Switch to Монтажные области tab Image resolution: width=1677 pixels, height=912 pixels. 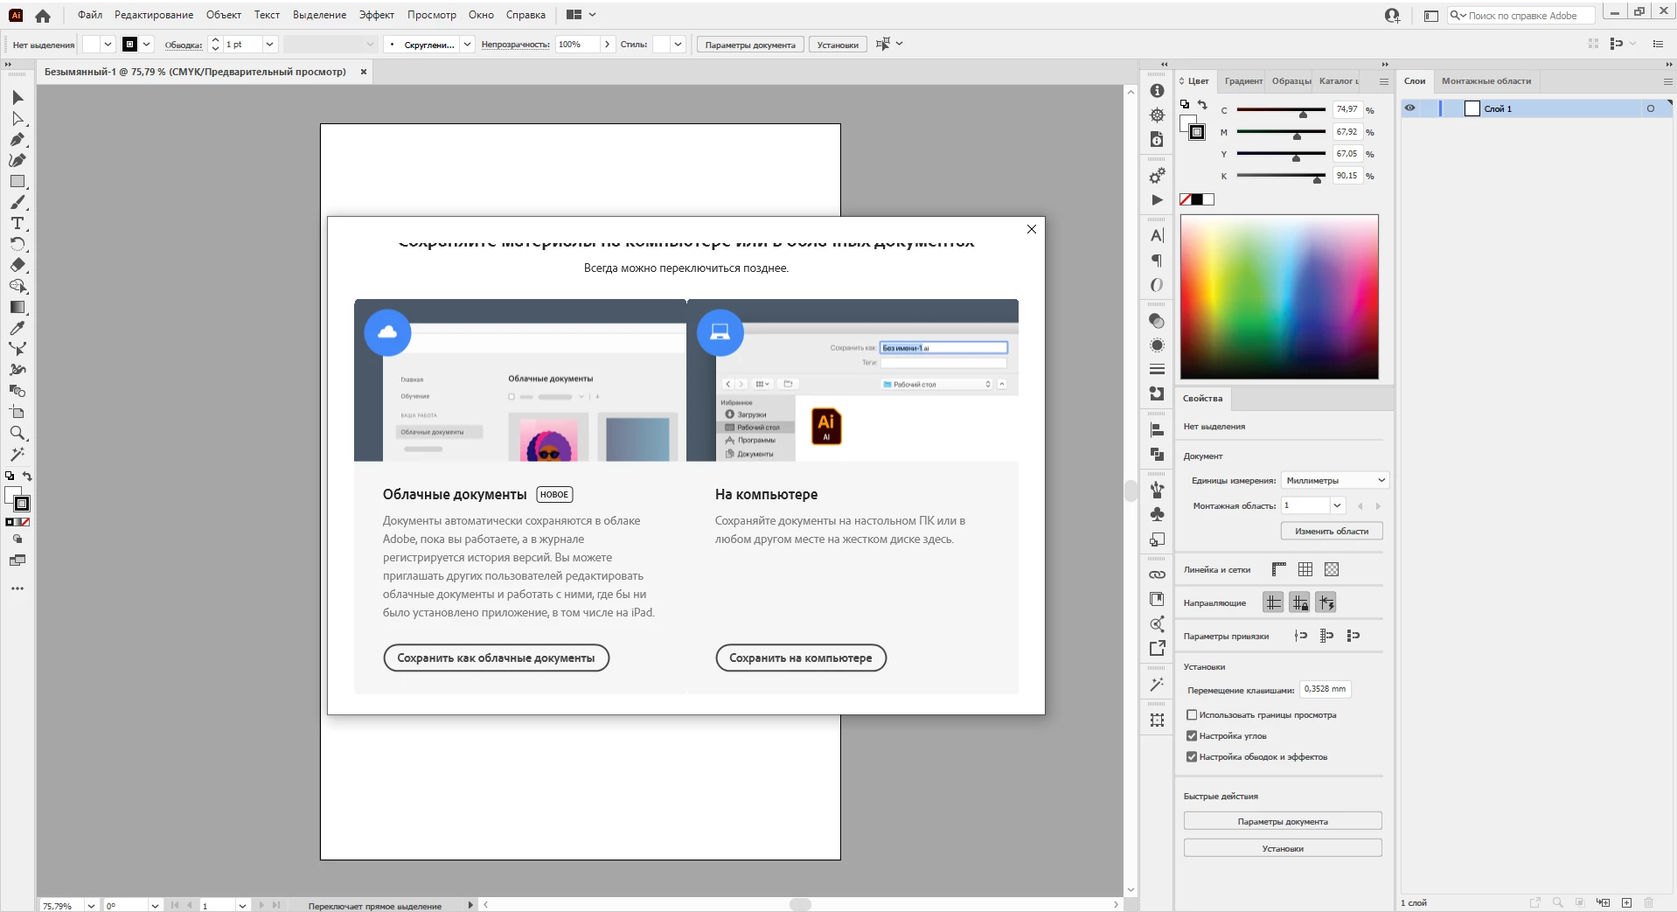tap(1486, 81)
